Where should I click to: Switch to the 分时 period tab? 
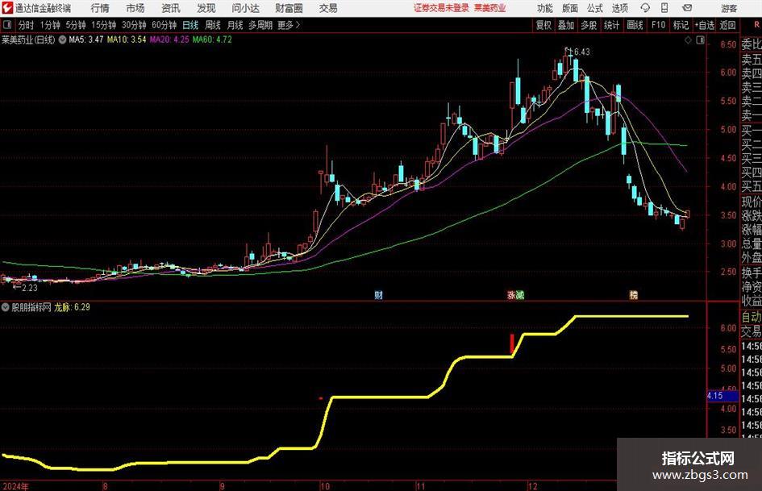pyautogui.click(x=26, y=25)
